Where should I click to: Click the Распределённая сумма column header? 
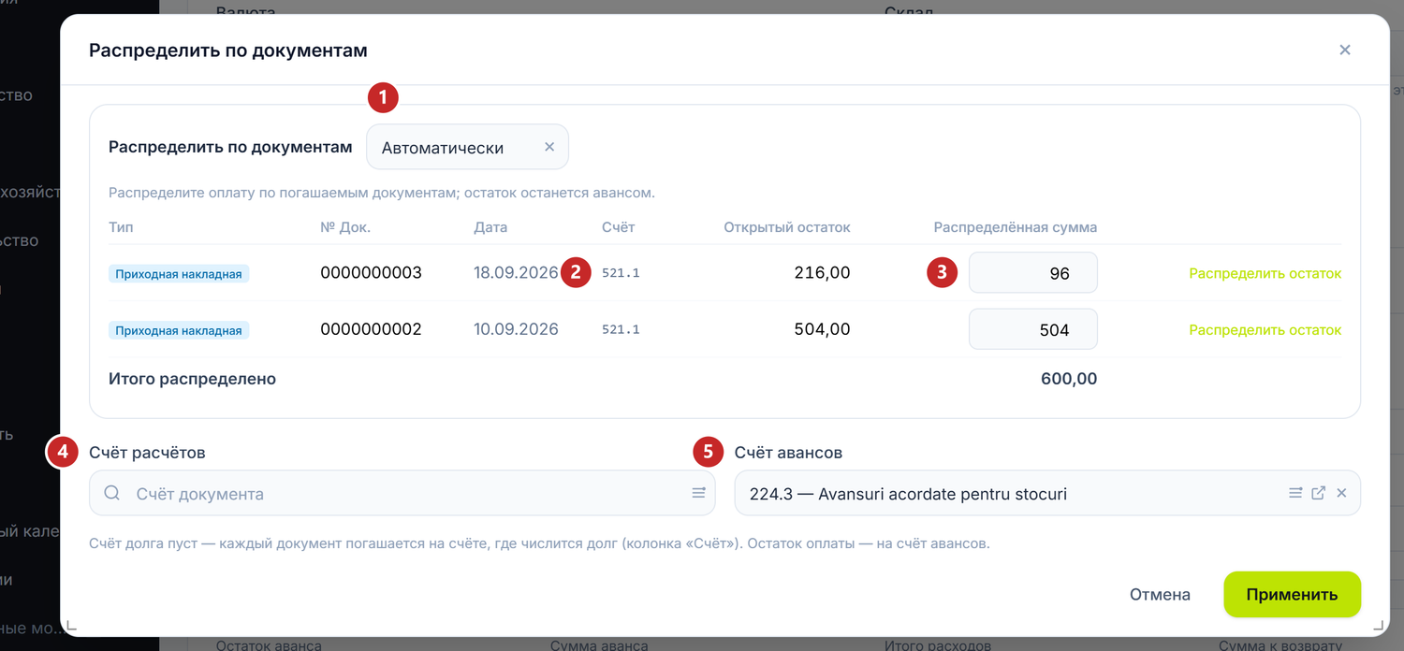1016,227
